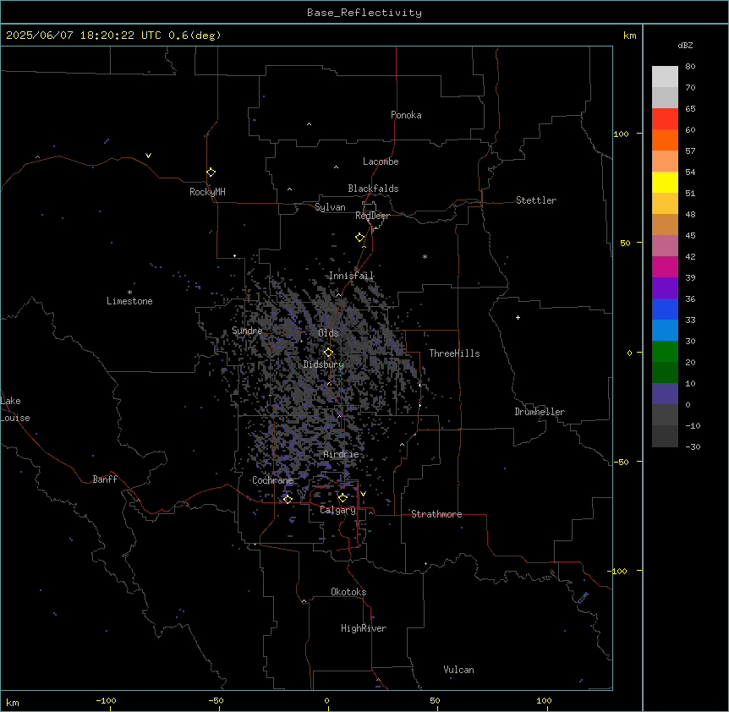The height and width of the screenshot is (712, 729).
Task: Click the white asterisk above Limestone
Action: pyautogui.click(x=129, y=293)
